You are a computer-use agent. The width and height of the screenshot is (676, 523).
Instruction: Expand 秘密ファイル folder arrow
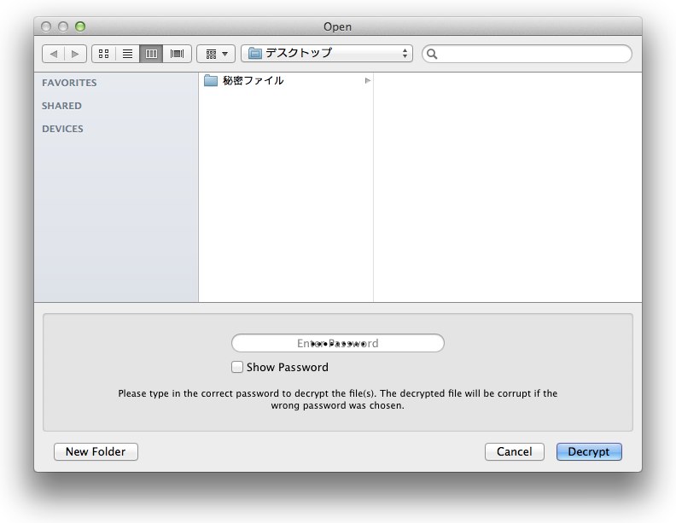[x=367, y=80]
